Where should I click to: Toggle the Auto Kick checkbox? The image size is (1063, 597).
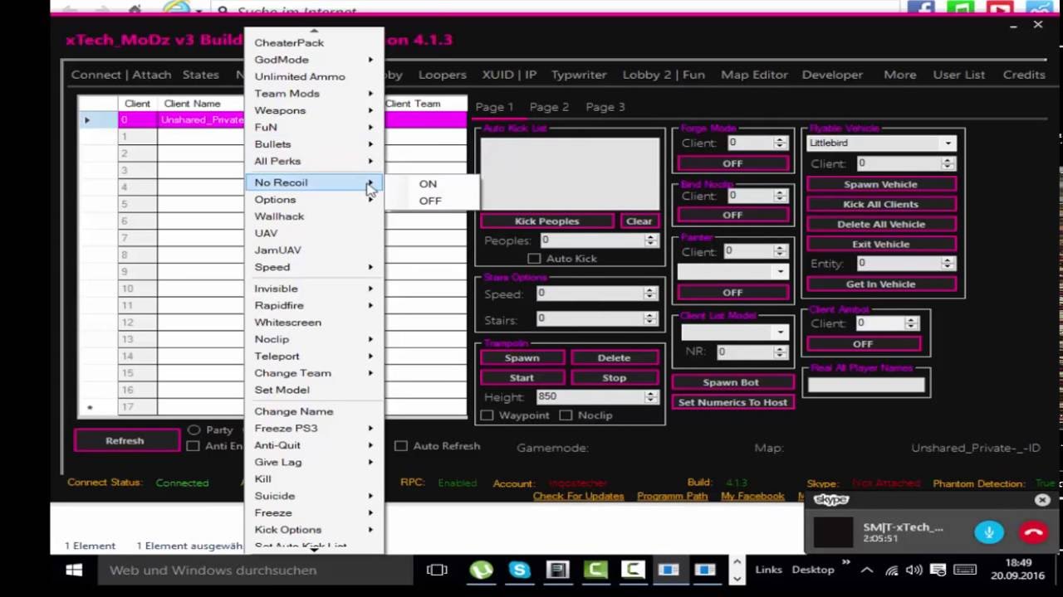pos(534,259)
